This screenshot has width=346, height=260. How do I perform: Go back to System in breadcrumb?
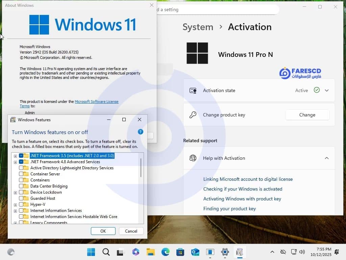[198, 27]
